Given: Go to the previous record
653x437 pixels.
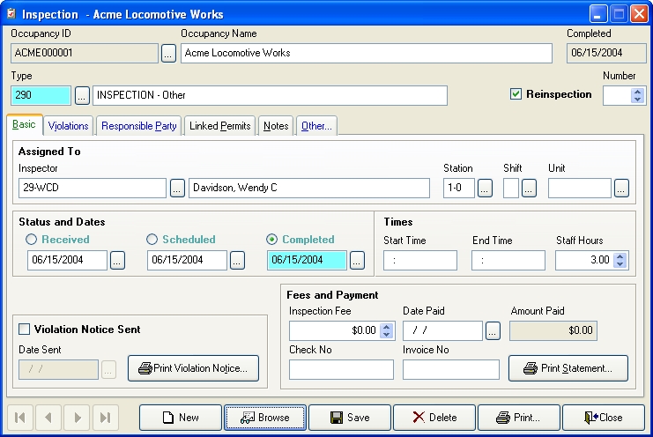Looking at the screenshot, I should click(48, 418).
